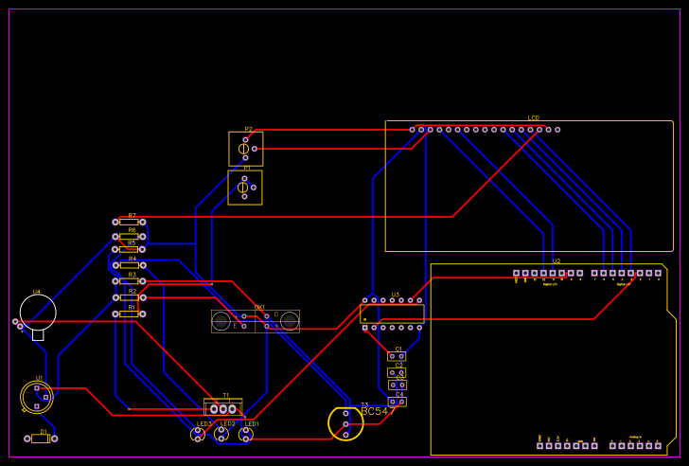Click capacitor C4 footprint
Screen dimensions: 689x466
click(397, 402)
